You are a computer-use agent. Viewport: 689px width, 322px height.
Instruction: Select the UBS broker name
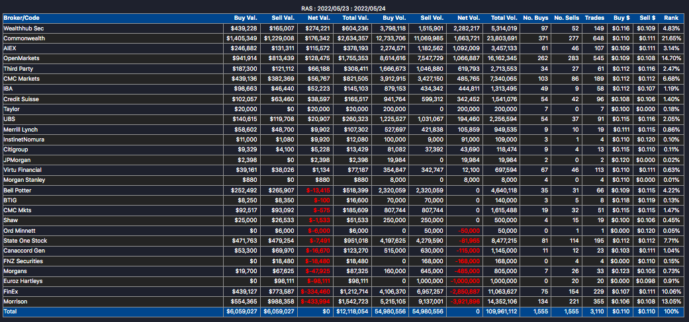[9, 119]
